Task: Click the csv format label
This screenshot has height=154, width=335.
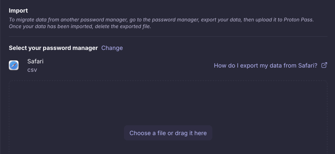Action: click(x=32, y=69)
